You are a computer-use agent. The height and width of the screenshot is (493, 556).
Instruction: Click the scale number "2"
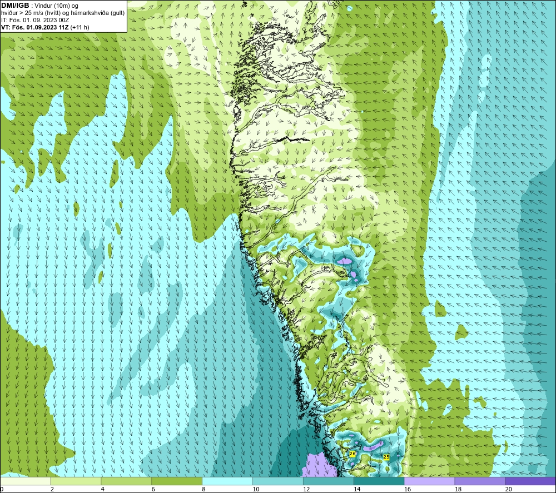pyautogui.click(x=52, y=489)
